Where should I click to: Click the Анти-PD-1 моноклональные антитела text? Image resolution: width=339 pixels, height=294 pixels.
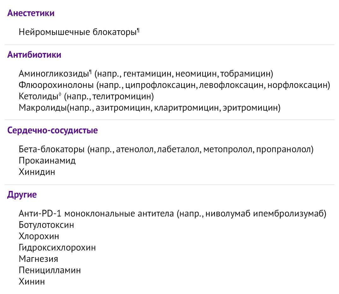[x=96, y=214]
